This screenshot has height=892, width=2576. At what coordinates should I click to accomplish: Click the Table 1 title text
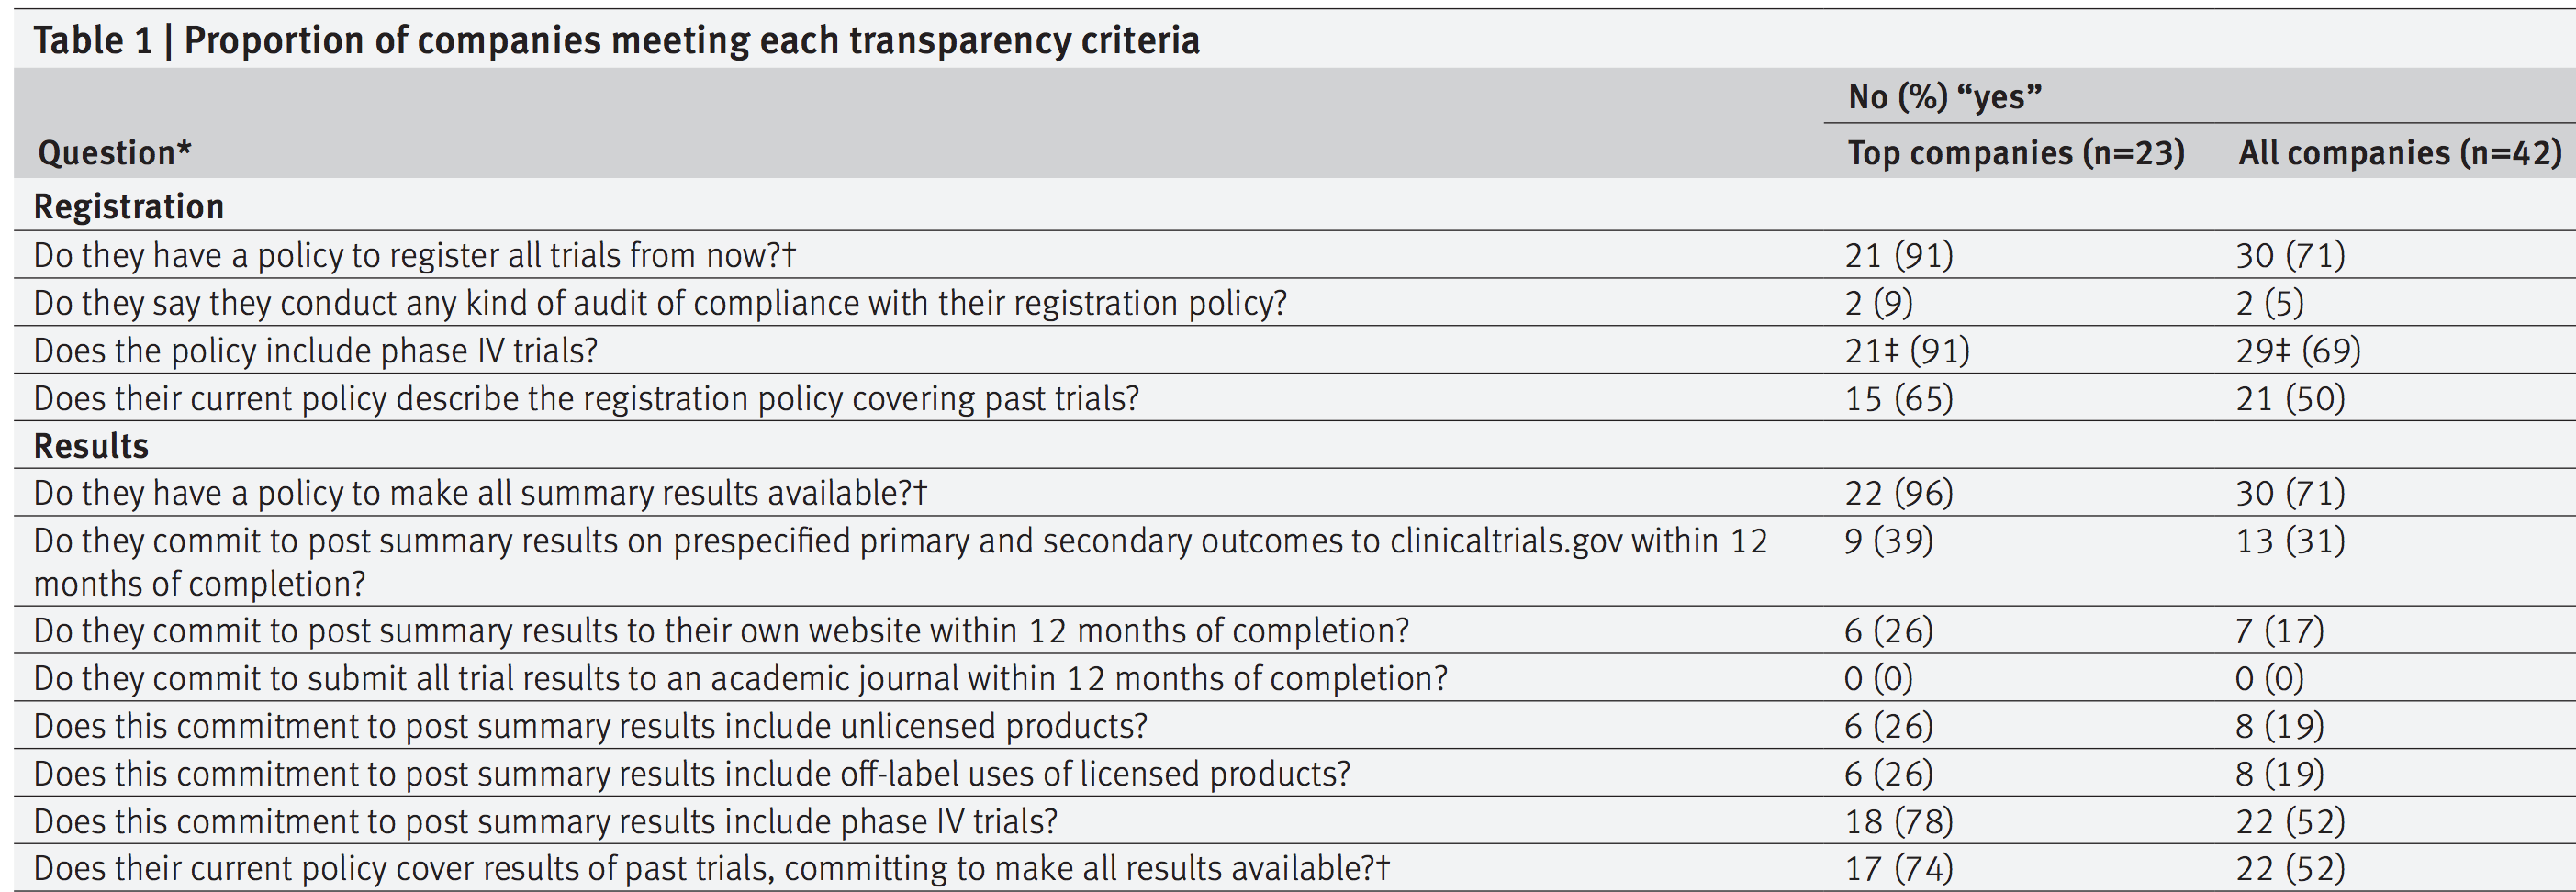[616, 40]
